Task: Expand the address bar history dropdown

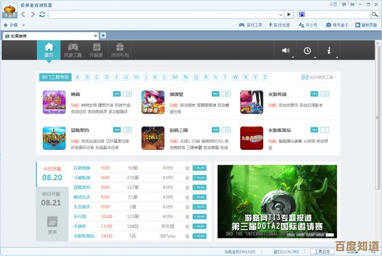Action: pos(281,14)
